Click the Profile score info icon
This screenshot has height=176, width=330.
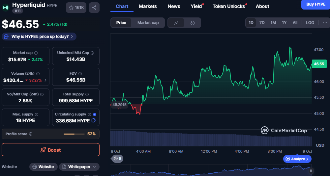pos(31,134)
